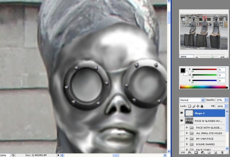
Task: Click the R value input field
Action: coord(222,70)
